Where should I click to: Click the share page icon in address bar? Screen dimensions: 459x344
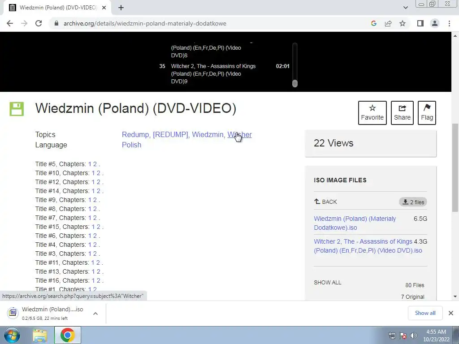tap(388, 23)
